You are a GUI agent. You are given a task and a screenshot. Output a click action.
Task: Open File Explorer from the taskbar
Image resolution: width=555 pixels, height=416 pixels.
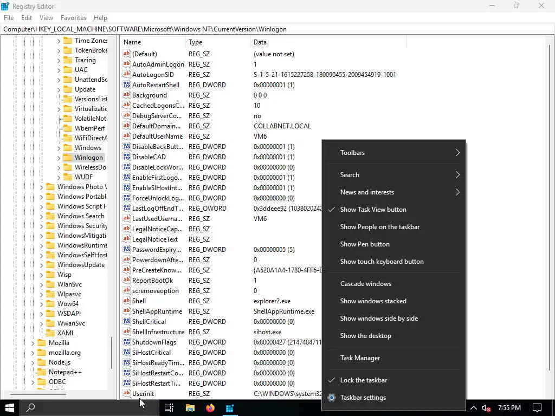point(190,408)
